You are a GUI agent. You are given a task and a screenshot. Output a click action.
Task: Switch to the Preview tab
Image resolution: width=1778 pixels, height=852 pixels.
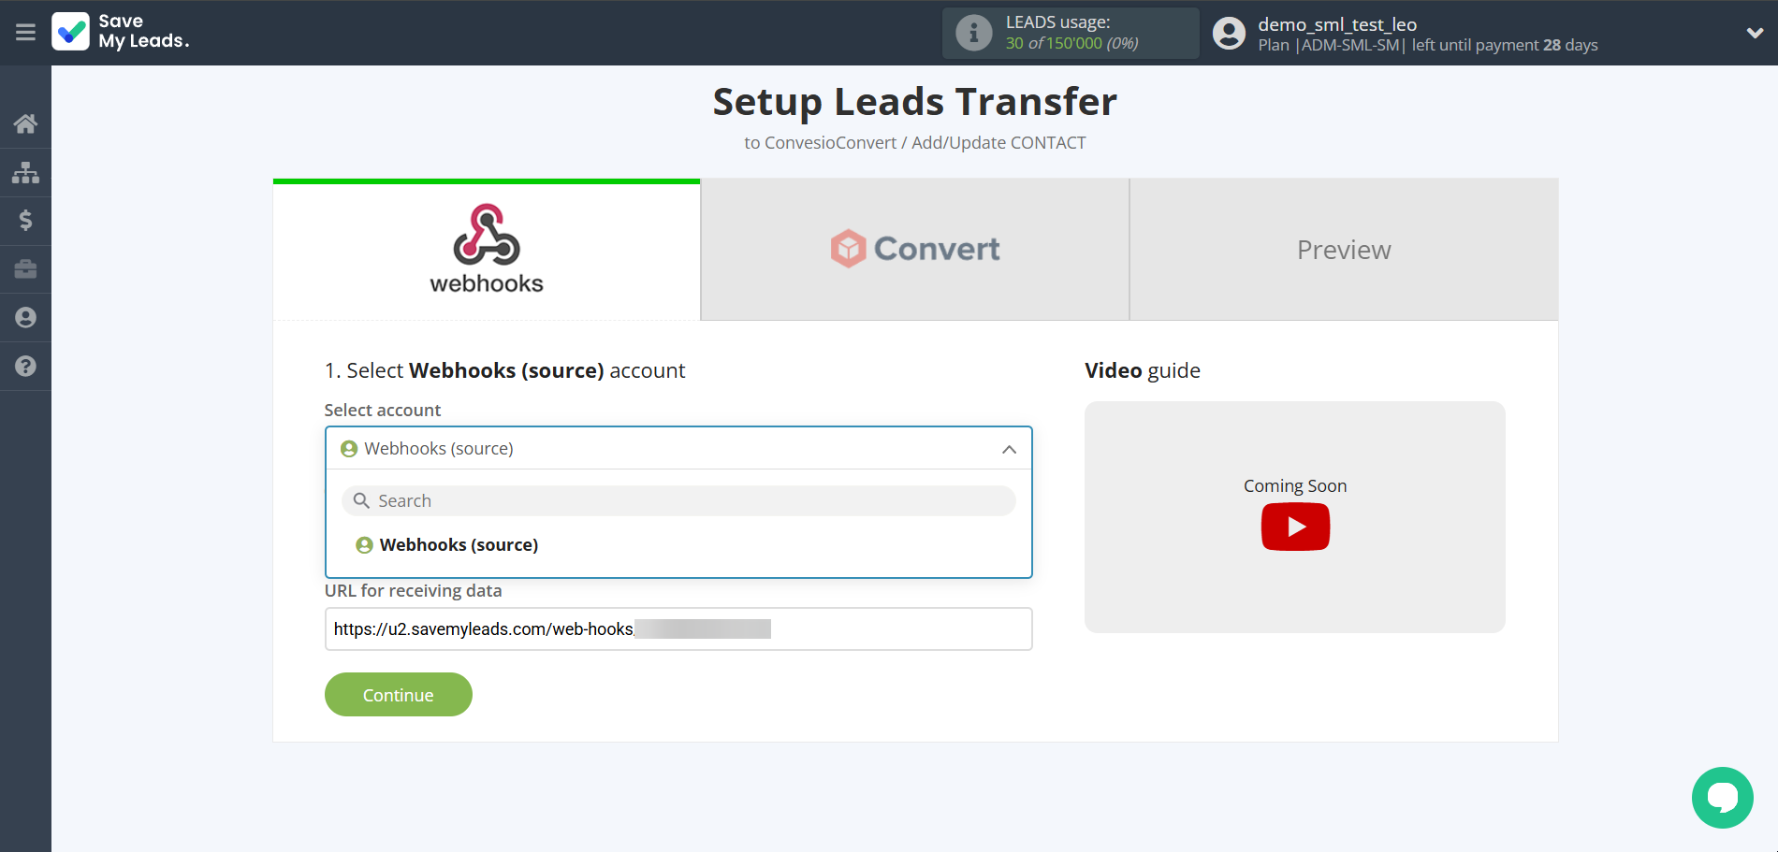pyautogui.click(x=1344, y=250)
